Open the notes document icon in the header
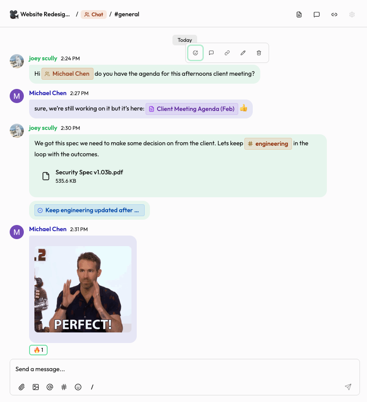The width and height of the screenshot is (367, 402). (x=299, y=15)
